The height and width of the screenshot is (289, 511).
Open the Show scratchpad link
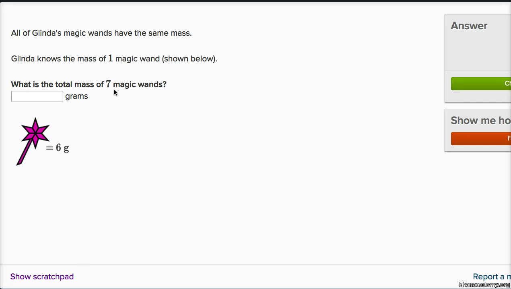42,277
